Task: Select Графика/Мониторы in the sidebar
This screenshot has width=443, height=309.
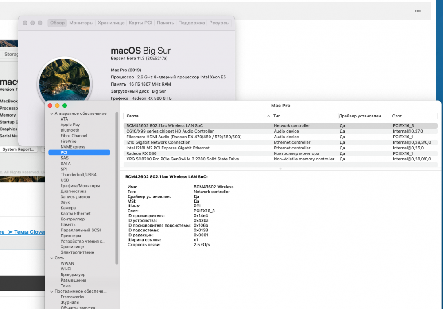Action: [80, 186]
